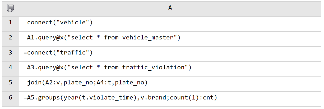Select row header 5
This screenshot has height=109, width=324.
click(10, 83)
